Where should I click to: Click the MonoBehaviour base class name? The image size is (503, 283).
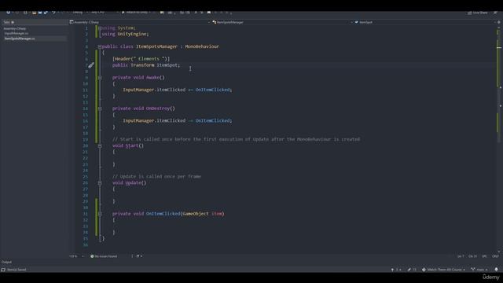coord(202,46)
